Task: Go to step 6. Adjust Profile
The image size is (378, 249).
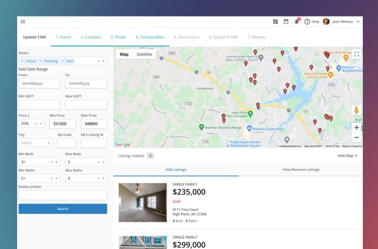Action: tap(223, 37)
